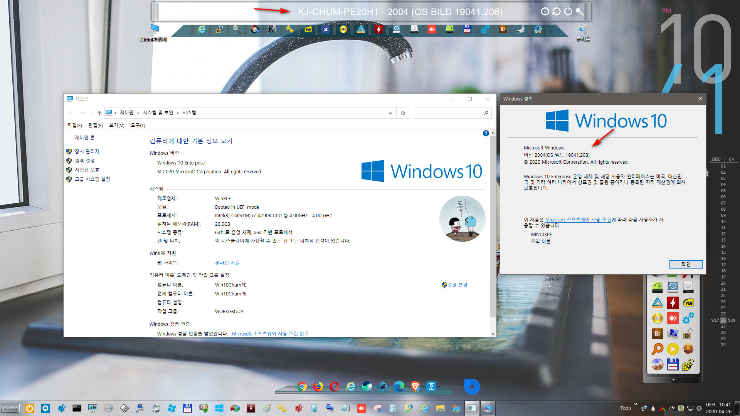
Task: Click the wrench icon in title banner
Action: pos(580,12)
